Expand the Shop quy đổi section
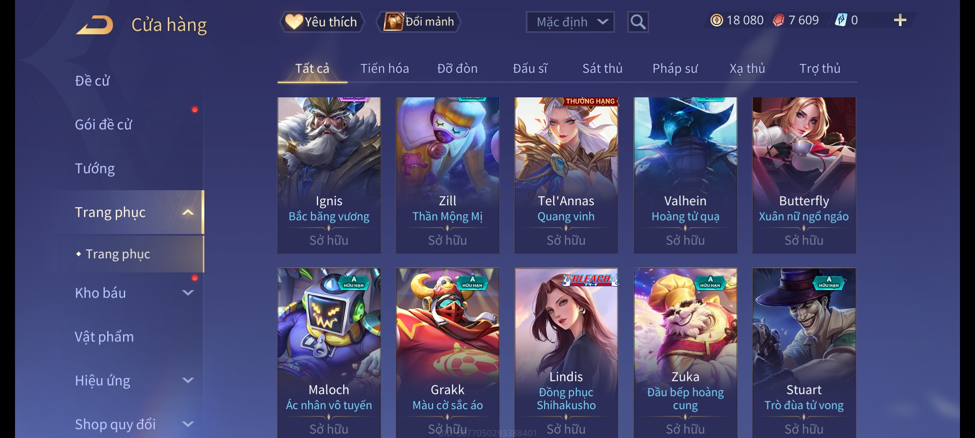Image resolution: width=975 pixels, height=438 pixels. [188, 424]
